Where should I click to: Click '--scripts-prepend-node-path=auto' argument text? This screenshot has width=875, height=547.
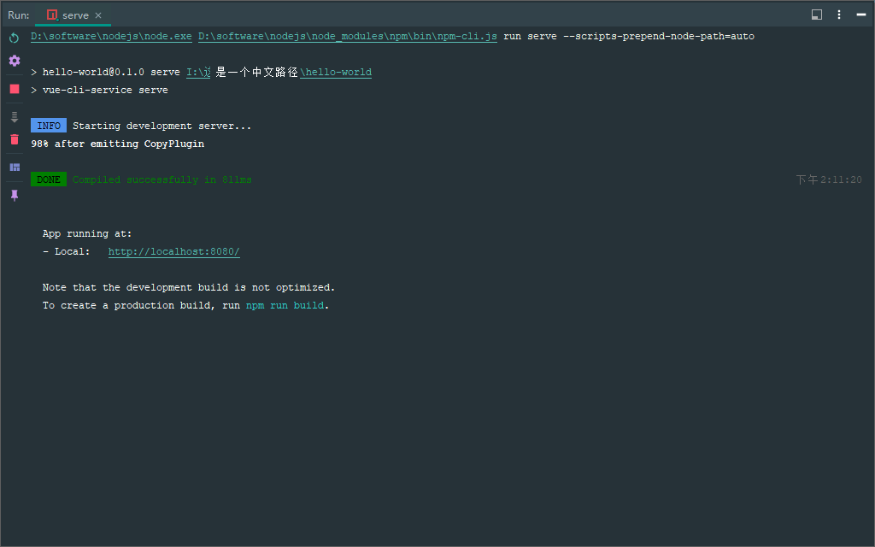(659, 36)
